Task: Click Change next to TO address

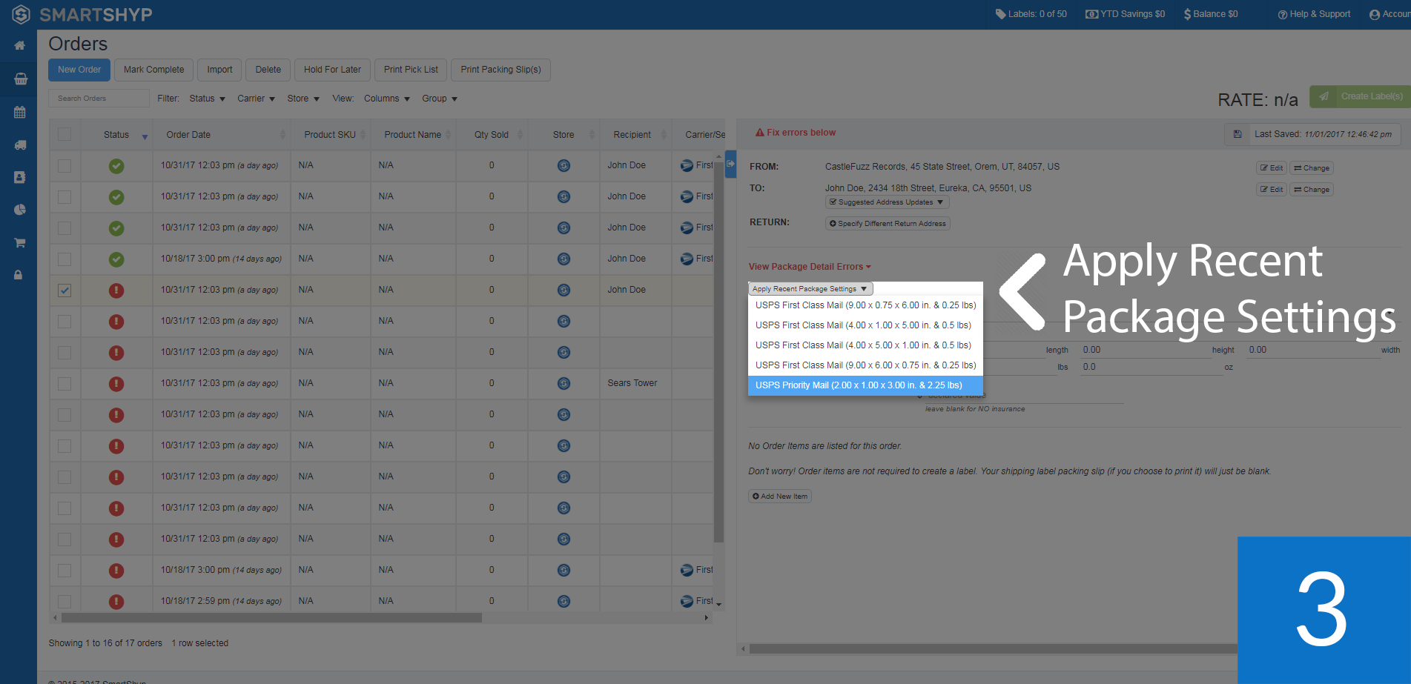Action: pyautogui.click(x=1312, y=190)
